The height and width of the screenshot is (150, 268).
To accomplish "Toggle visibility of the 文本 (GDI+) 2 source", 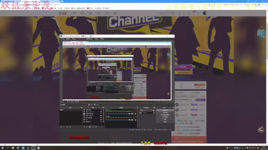I will click(x=101, y=112).
